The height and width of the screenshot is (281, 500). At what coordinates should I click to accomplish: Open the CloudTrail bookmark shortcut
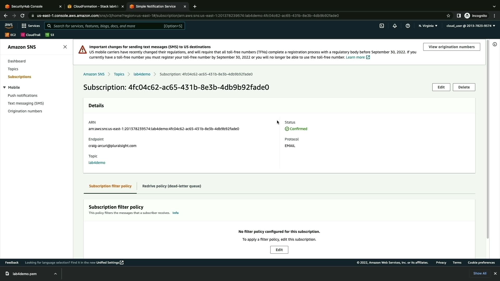click(30, 35)
